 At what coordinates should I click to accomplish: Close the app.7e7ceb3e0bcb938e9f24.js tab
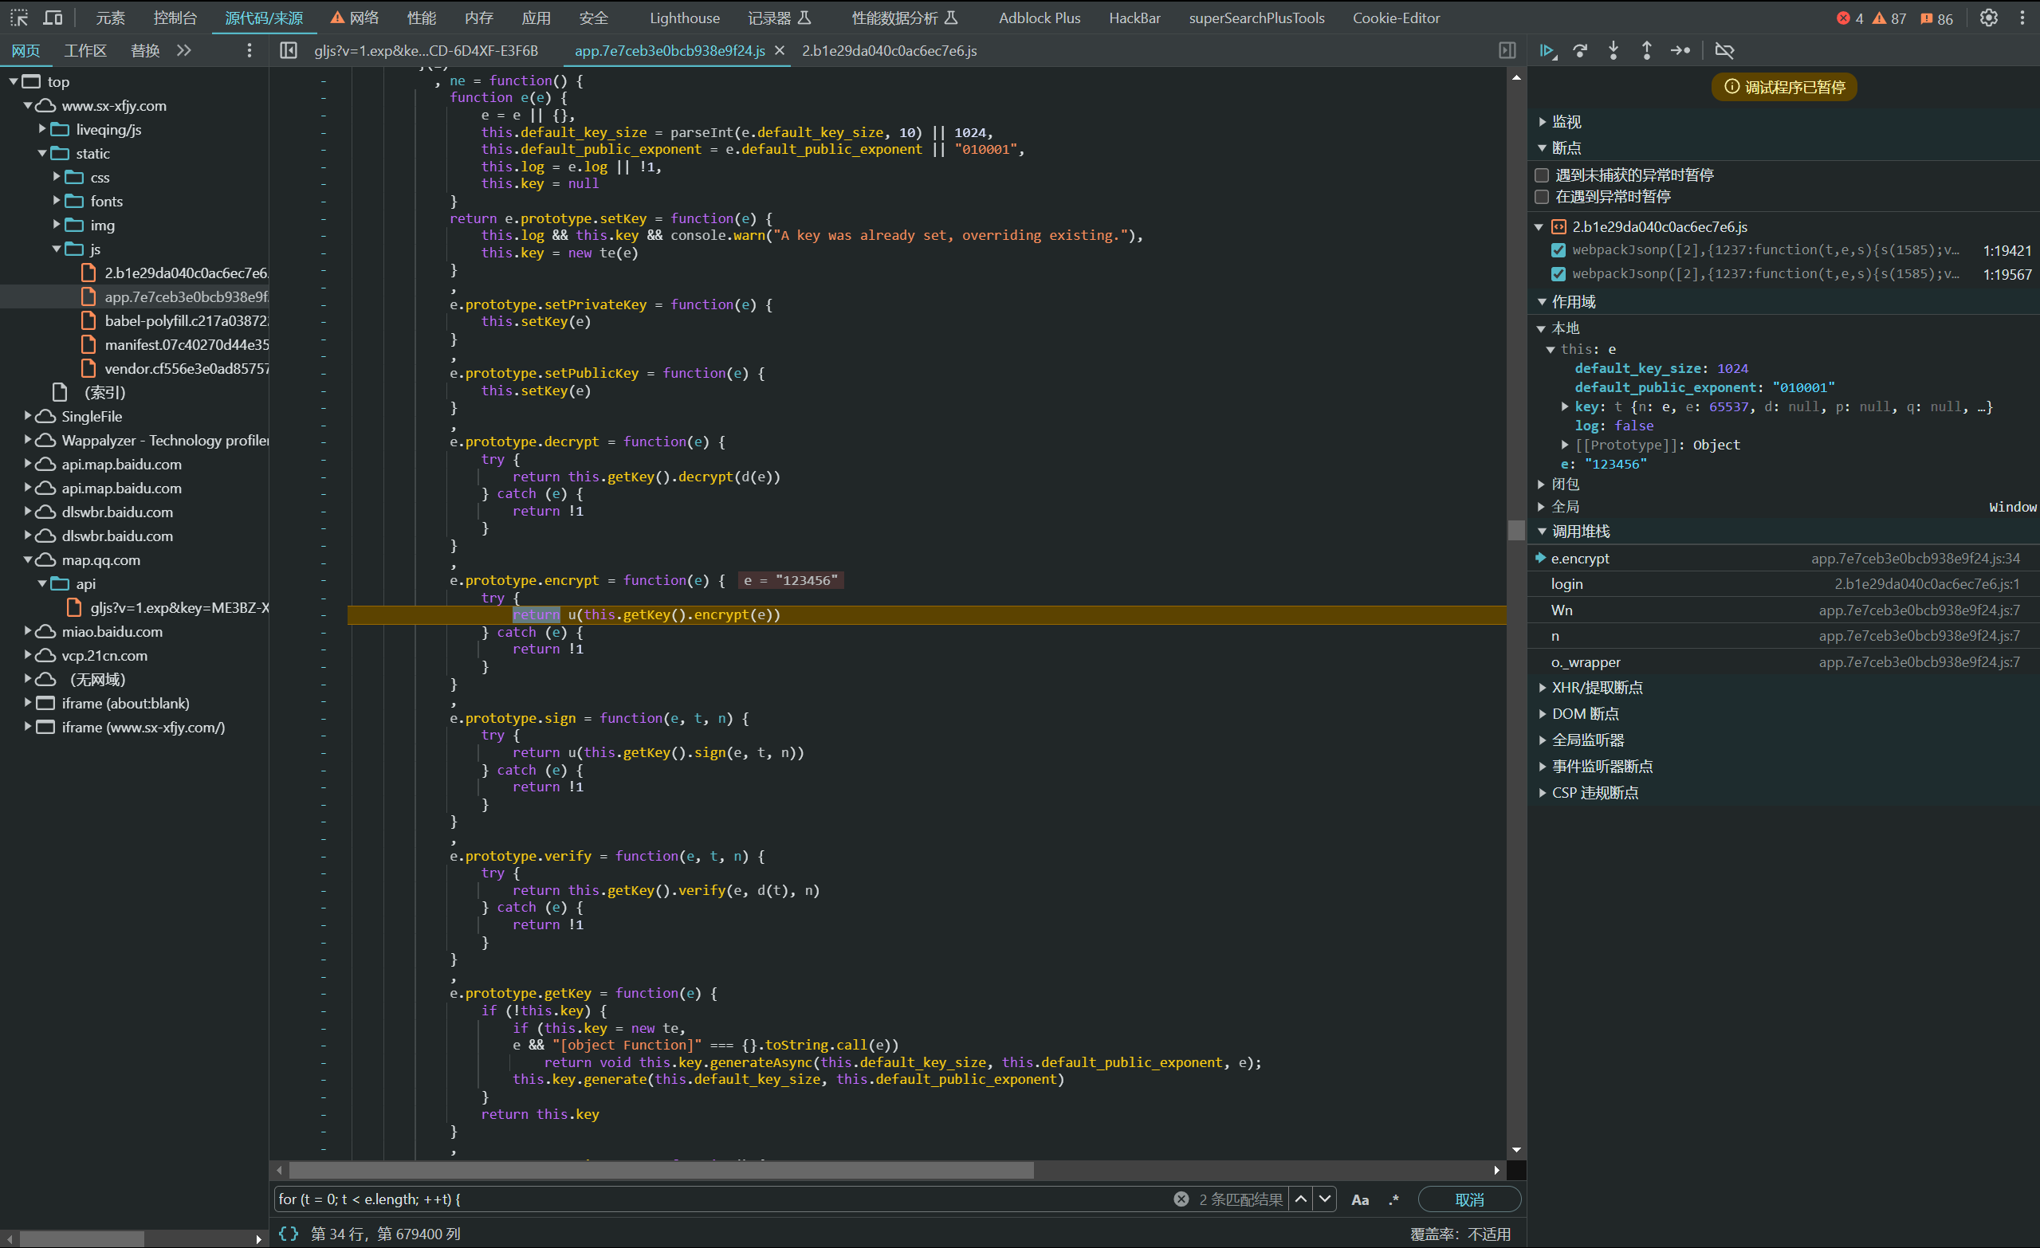(x=779, y=50)
